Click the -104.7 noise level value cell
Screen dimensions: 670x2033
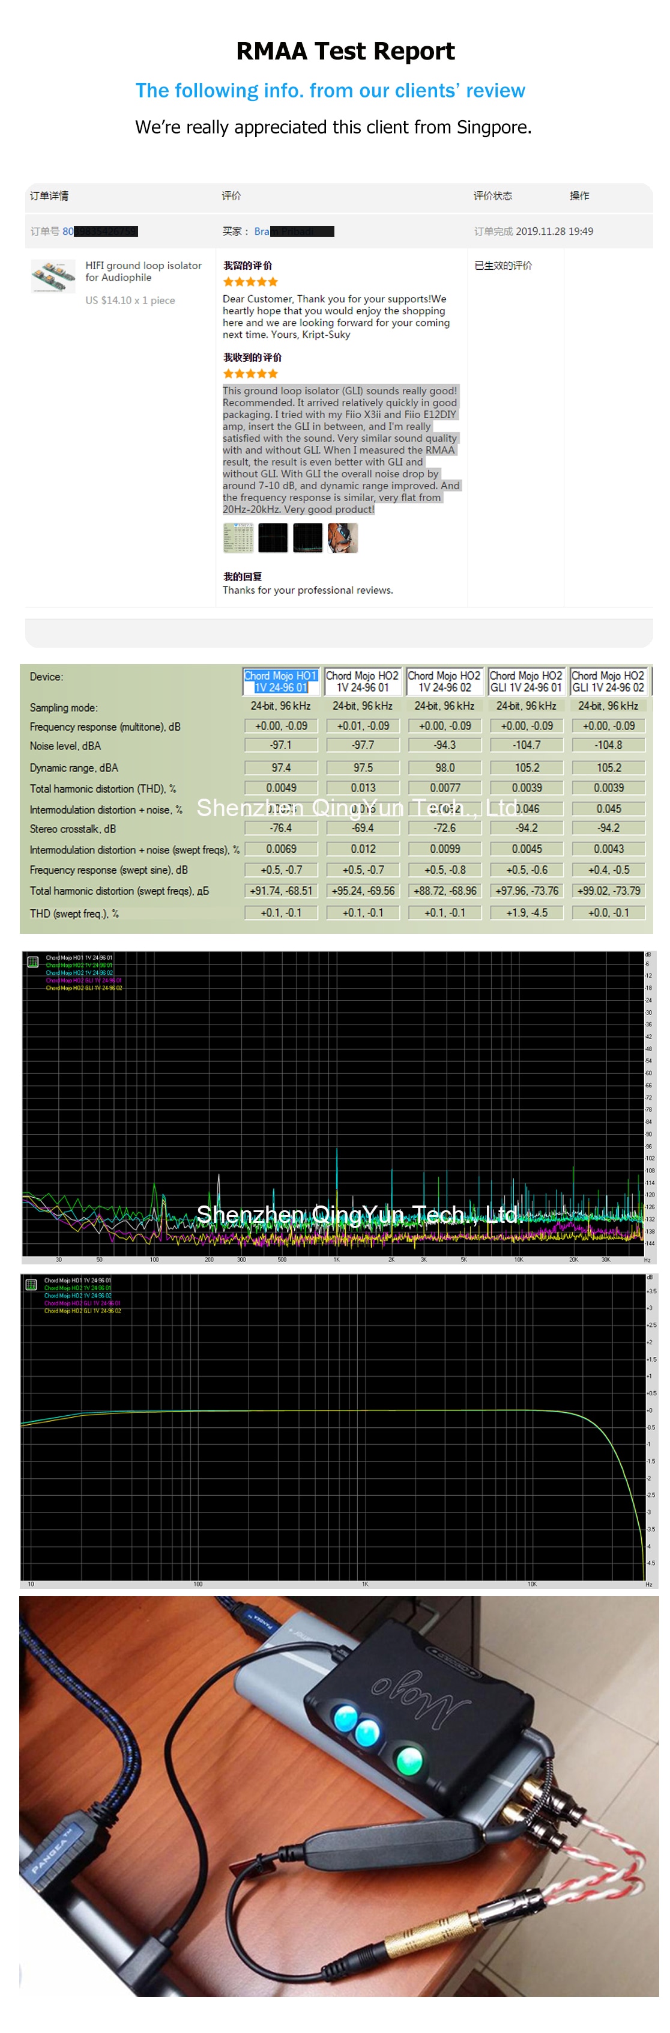[527, 745]
